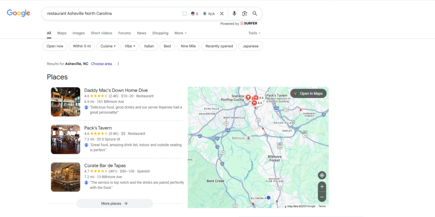Click the Pack's Tavern photo thumbnail
Image resolution: width=435 pixels, height=217 pixels.
click(65, 139)
